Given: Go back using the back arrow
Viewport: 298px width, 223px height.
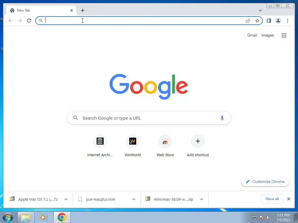Looking at the screenshot, I should point(10,21).
